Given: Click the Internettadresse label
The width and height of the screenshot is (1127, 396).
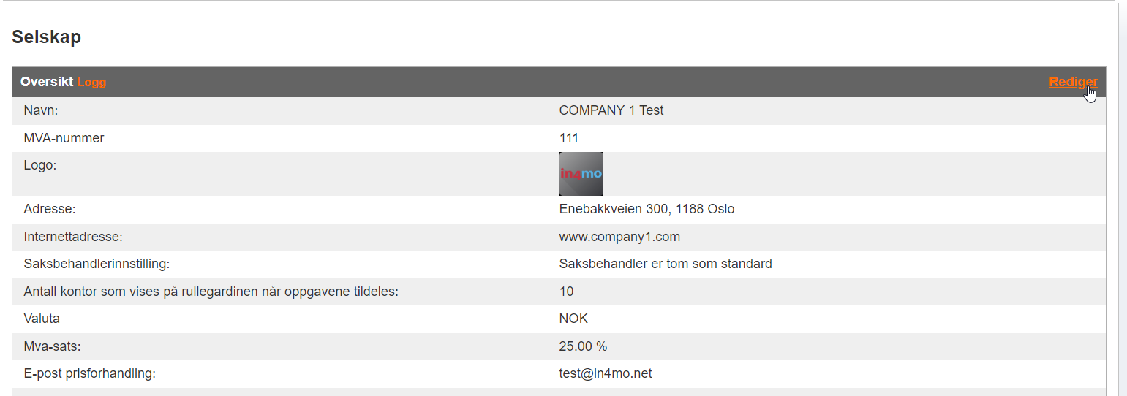Looking at the screenshot, I should point(73,237).
